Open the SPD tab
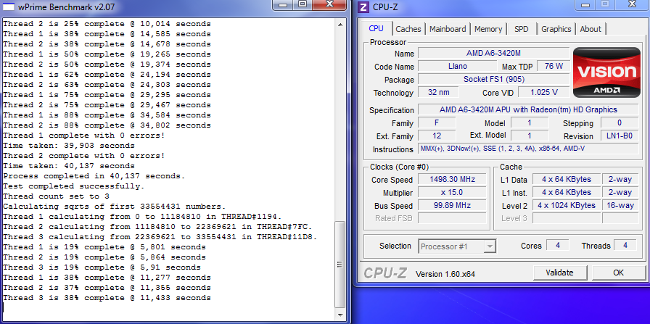Image resolution: width=650 pixels, height=324 pixels. pyautogui.click(x=521, y=29)
